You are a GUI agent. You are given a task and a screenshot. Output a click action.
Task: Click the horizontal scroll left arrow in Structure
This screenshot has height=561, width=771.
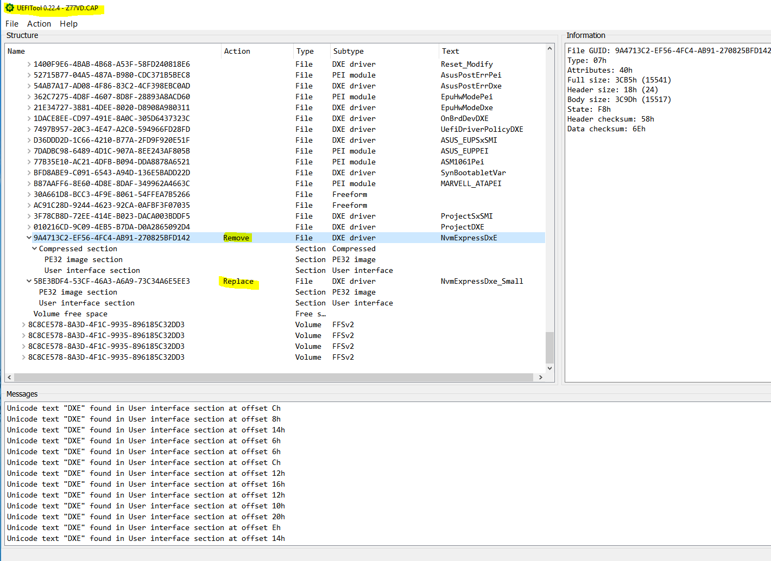(x=9, y=377)
